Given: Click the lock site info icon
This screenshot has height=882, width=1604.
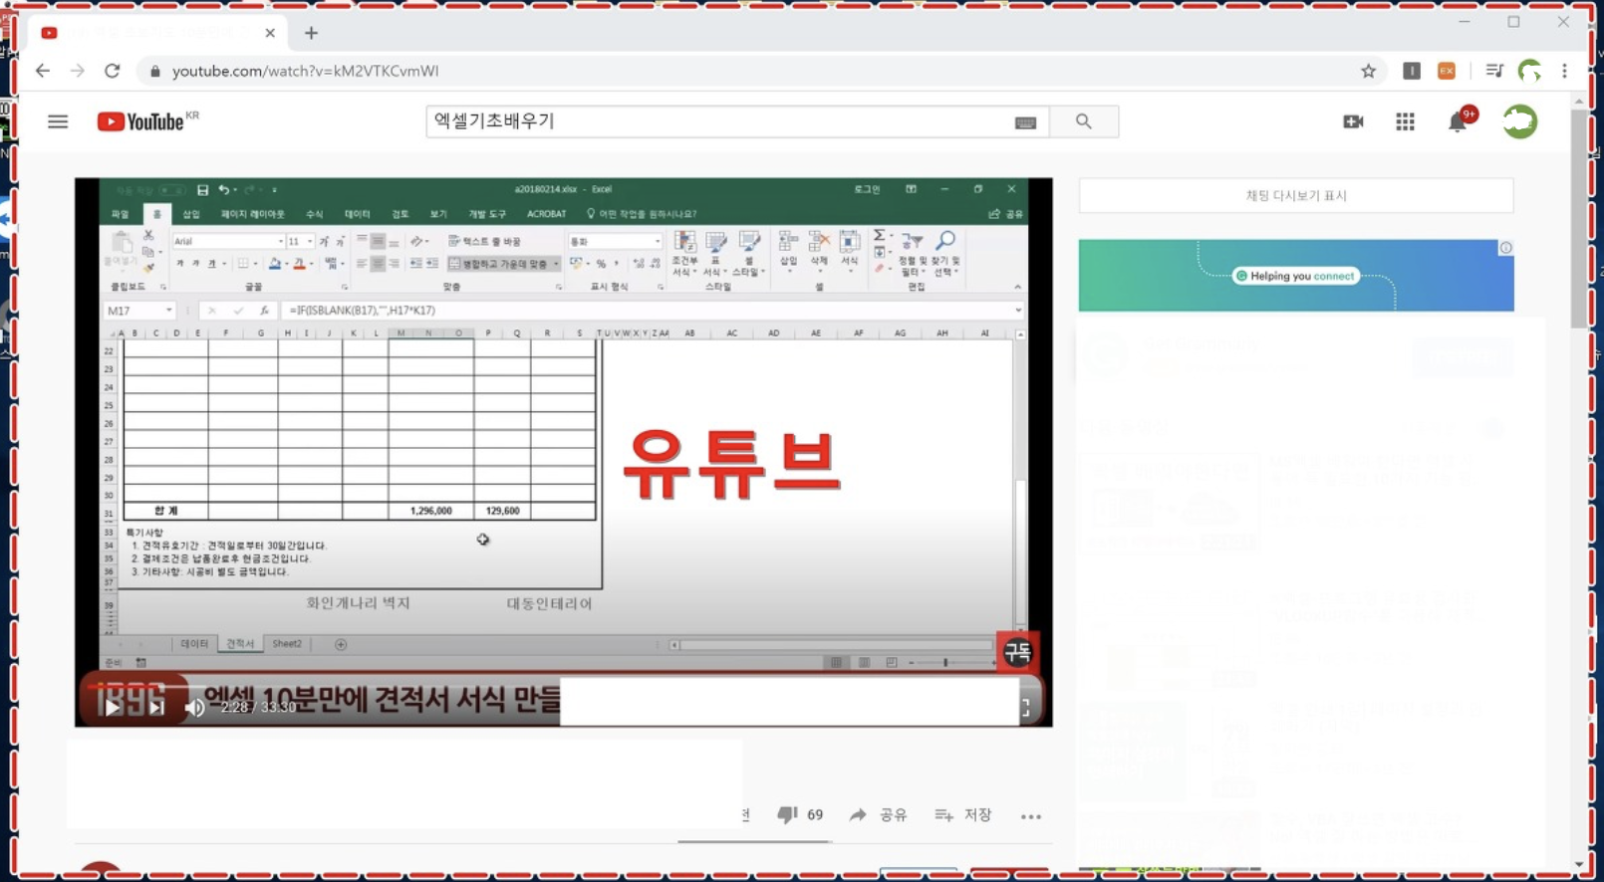Looking at the screenshot, I should (x=154, y=71).
